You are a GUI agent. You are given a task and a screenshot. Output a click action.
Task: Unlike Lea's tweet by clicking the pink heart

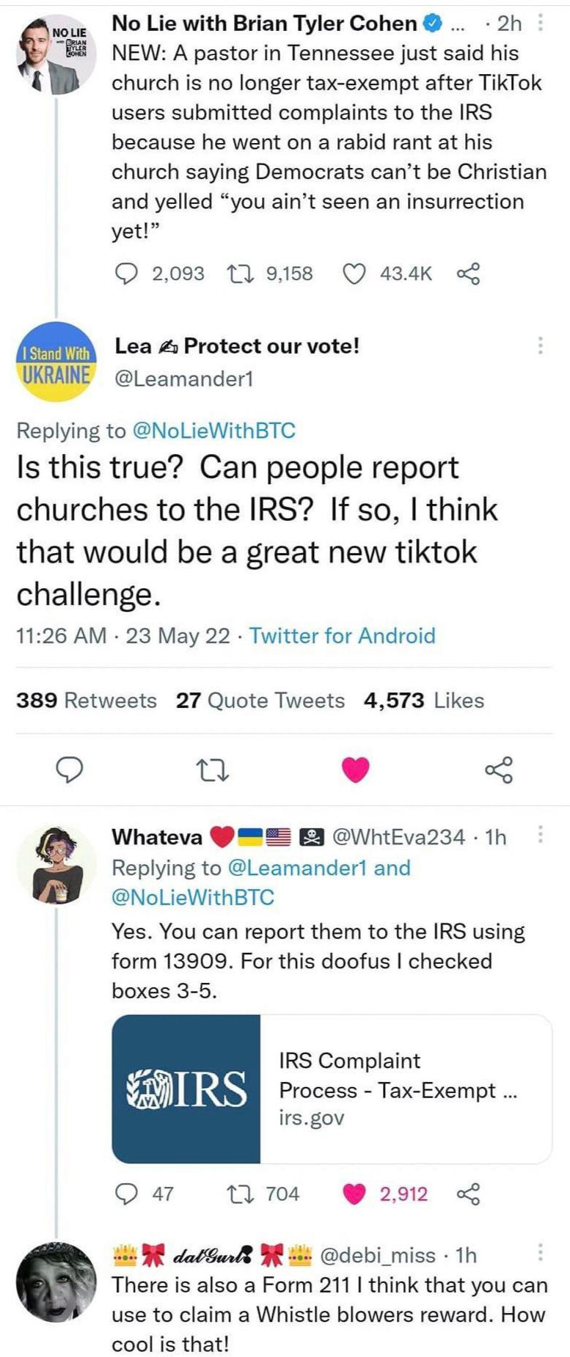coord(355,771)
